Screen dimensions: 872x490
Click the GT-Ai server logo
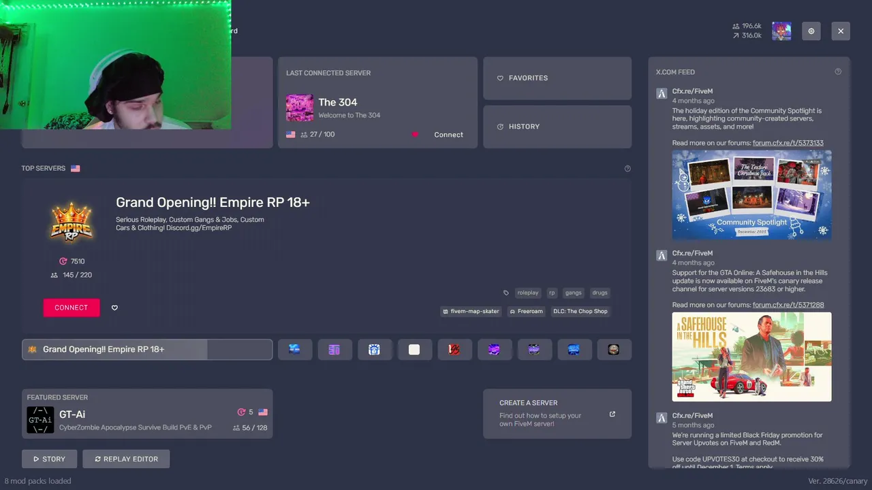pyautogui.click(x=40, y=420)
